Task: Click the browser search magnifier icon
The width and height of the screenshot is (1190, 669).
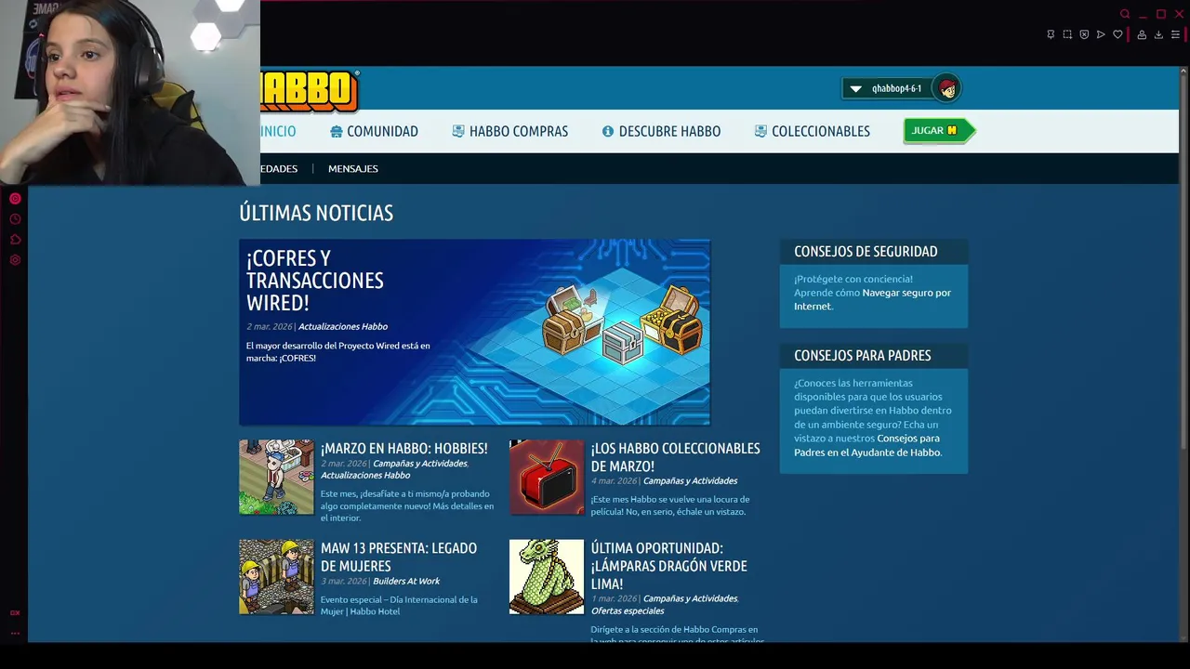Action: pyautogui.click(x=1125, y=14)
